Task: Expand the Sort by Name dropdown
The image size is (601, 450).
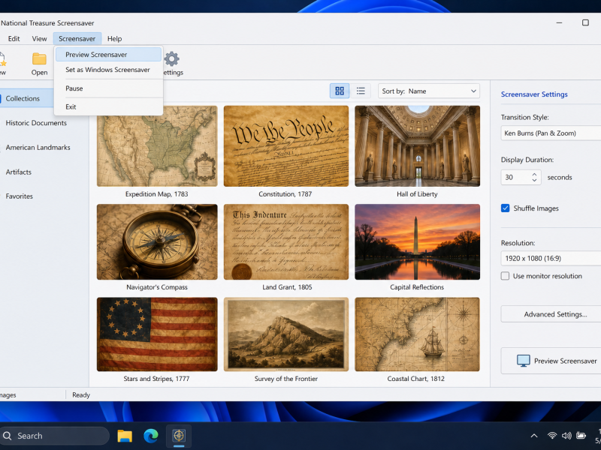Action: tap(429, 91)
